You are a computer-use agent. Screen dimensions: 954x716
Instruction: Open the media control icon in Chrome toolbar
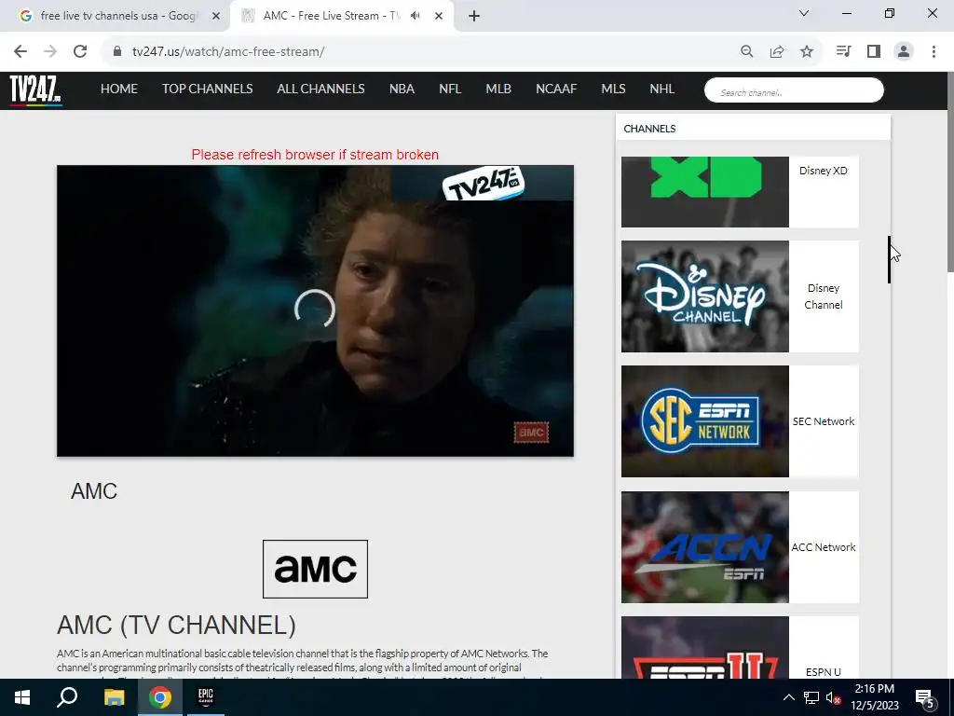pyautogui.click(x=843, y=52)
